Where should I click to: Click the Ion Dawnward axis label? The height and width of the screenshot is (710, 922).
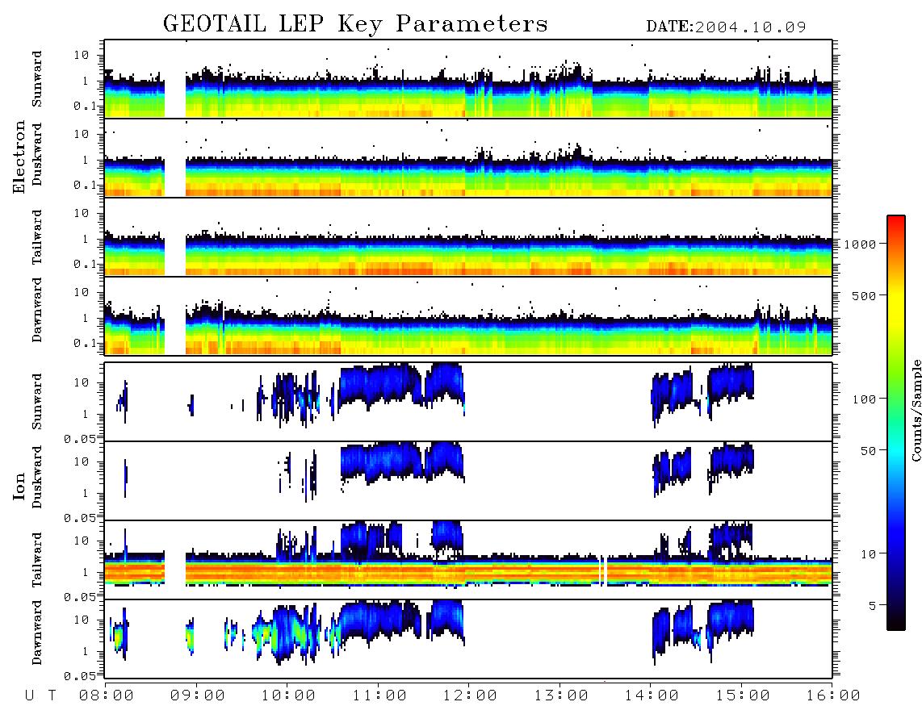tap(37, 633)
